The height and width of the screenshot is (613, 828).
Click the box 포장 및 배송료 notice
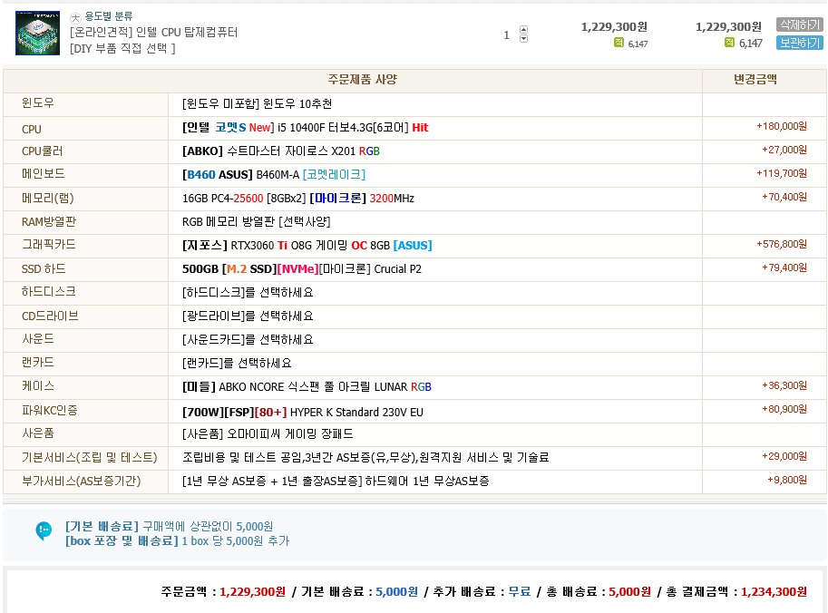click(177, 541)
